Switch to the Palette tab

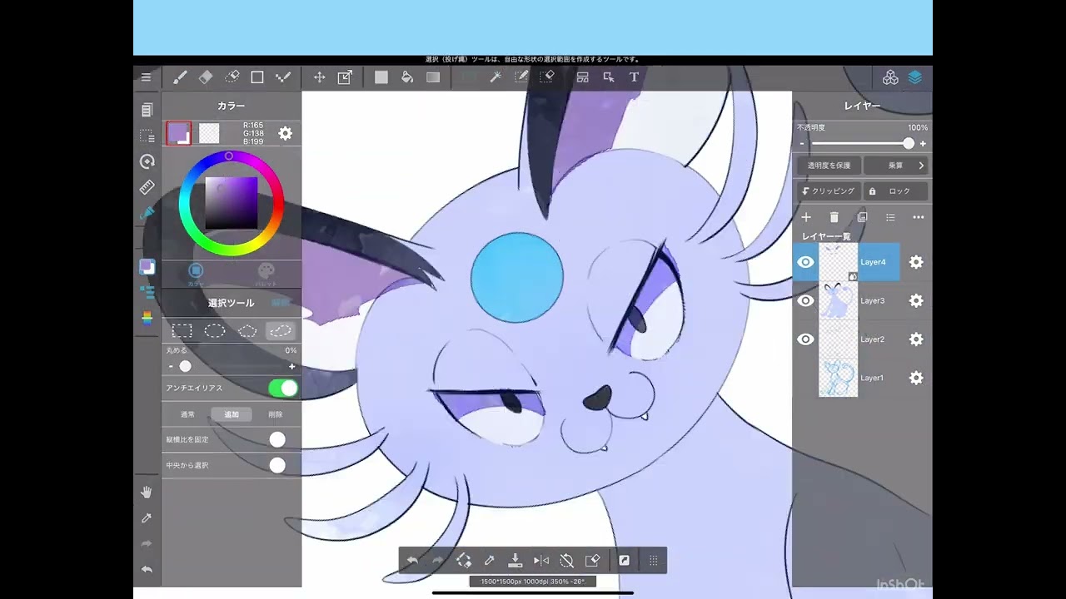[266, 273]
